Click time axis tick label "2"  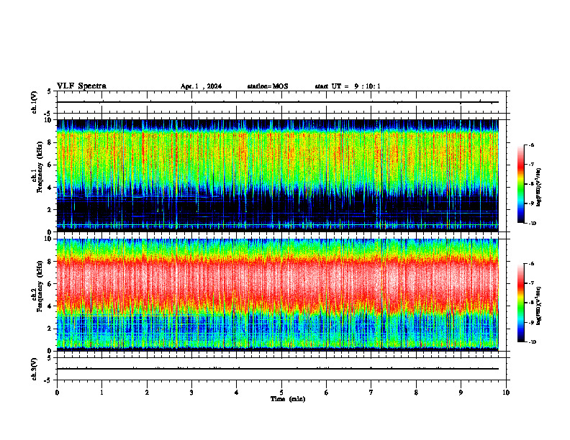[x=147, y=393]
